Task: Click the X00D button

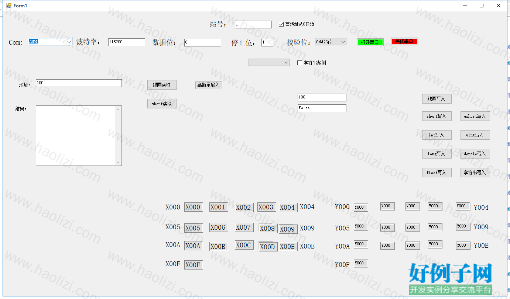Action: click(268, 247)
